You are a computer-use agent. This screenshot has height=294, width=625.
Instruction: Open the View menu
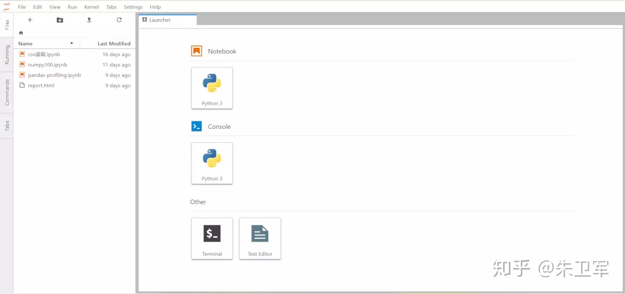pyautogui.click(x=55, y=7)
